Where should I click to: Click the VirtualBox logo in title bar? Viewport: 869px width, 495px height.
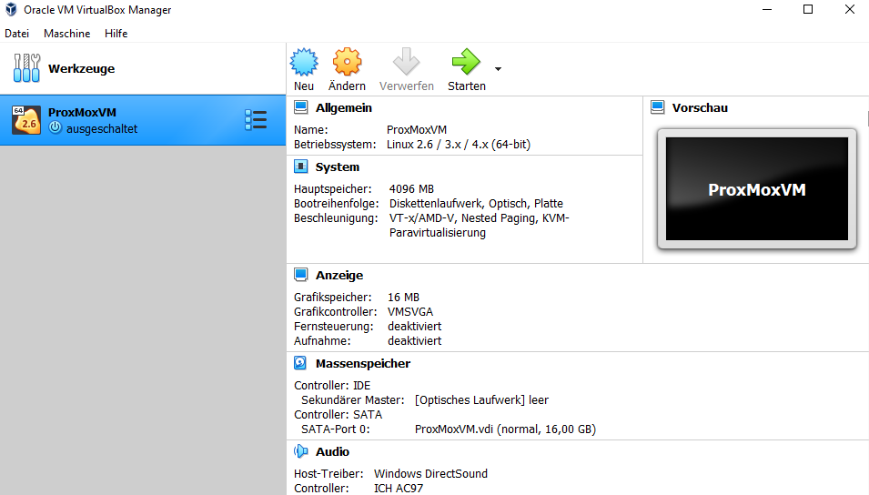(11, 9)
